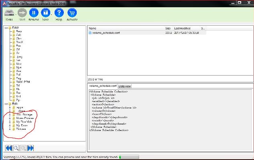Click the Activate shopping cart icon

click(72, 12)
